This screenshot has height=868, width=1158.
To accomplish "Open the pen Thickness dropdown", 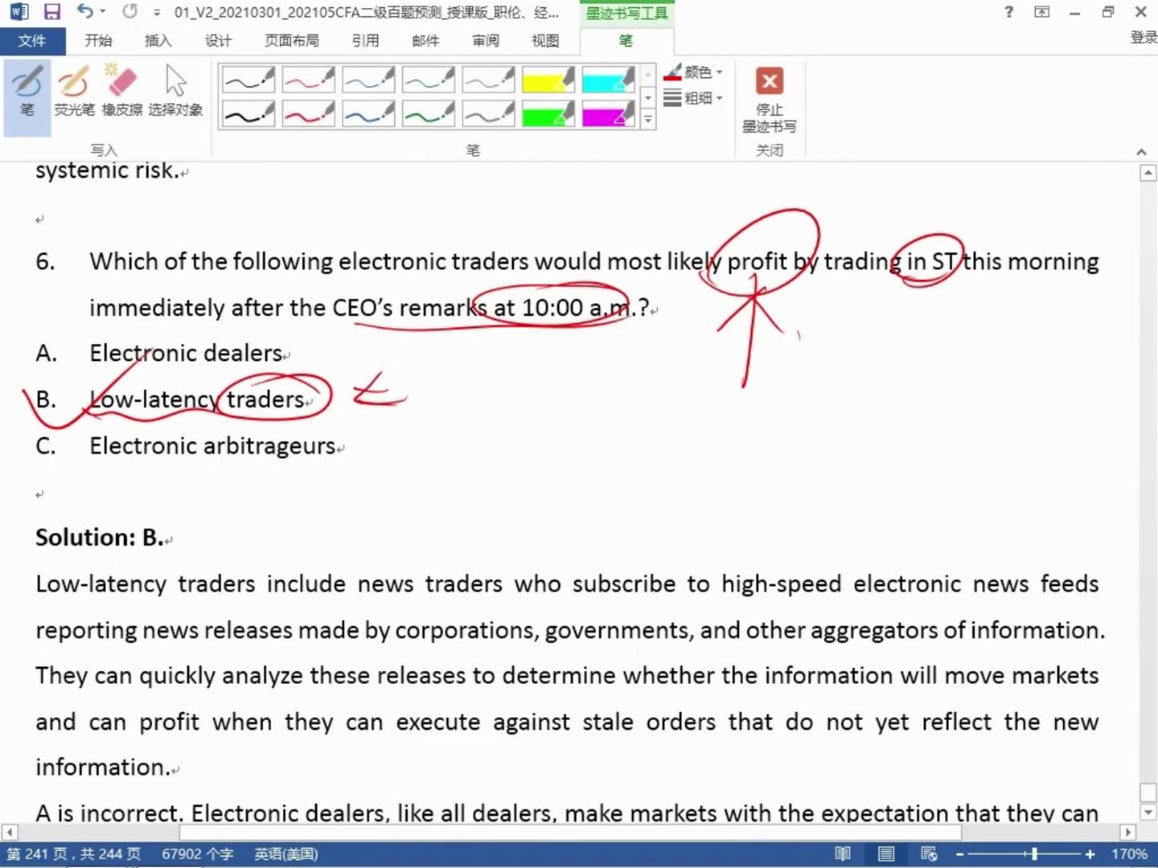I will [x=694, y=98].
